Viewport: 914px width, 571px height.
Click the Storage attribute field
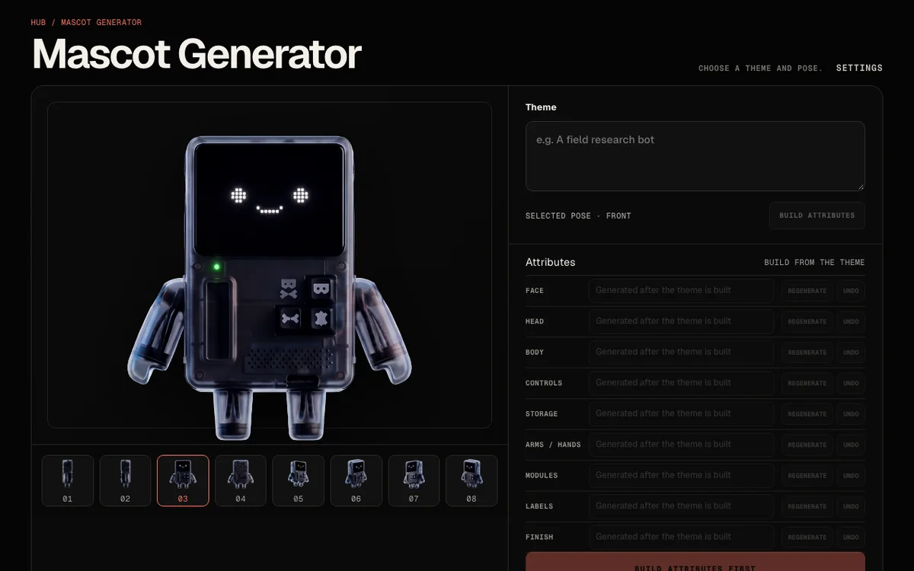point(682,413)
